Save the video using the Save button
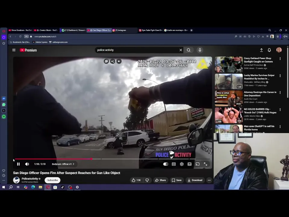289x217 pixels. [177, 180]
